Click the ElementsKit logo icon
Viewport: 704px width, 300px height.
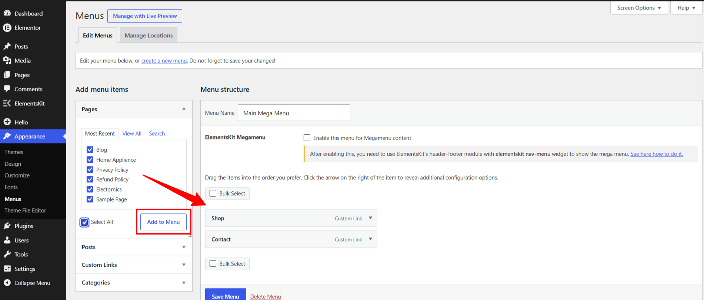pos(7,103)
